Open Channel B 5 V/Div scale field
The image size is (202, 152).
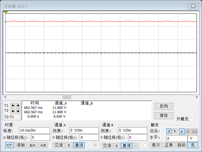(132, 130)
